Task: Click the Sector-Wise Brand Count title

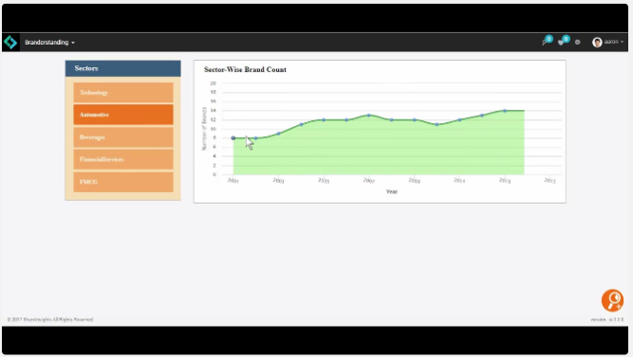Action: click(245, 69)
